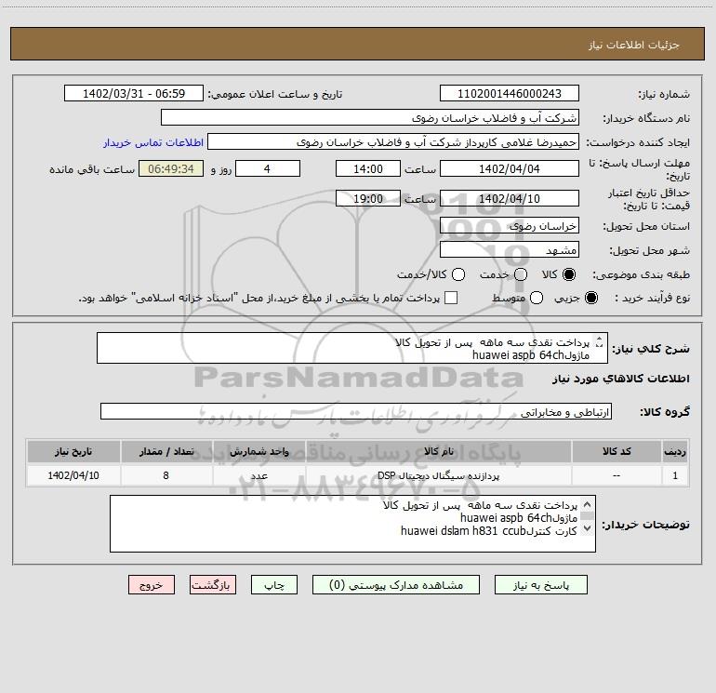Select the خدمت radio option
This screenshot has width=716, height=693.
point(521,274)
